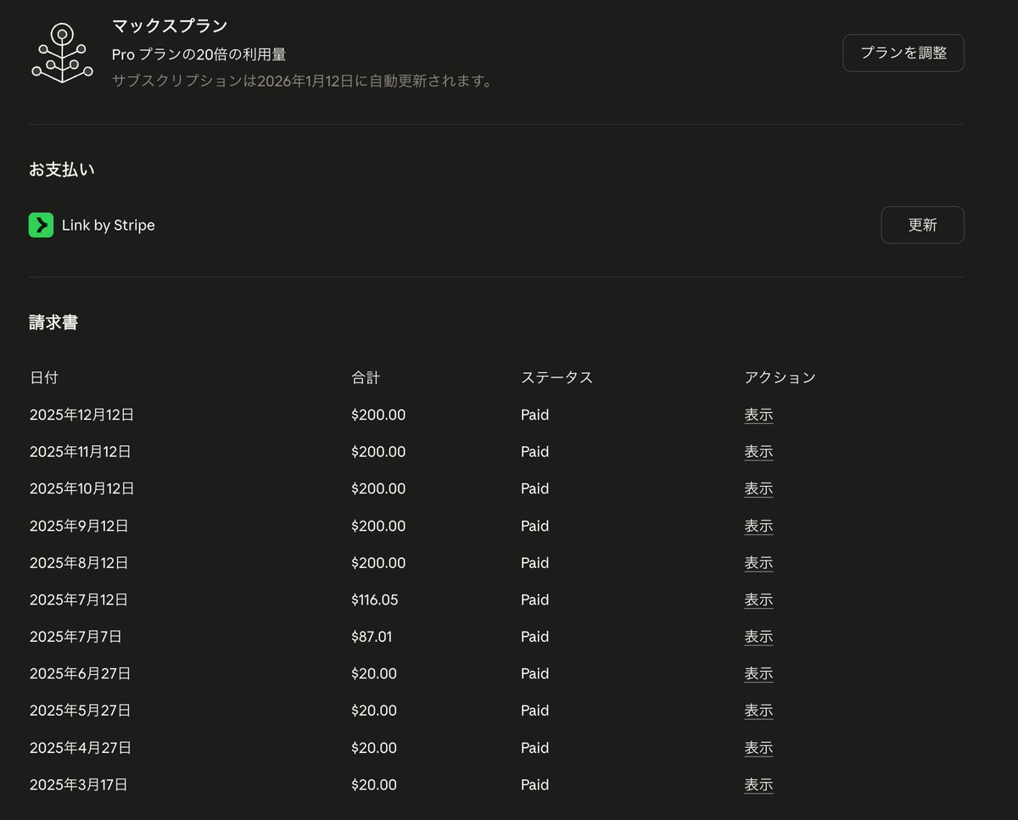Select the 2025年7月12日 date cell
Screen dimensions: 1018x820
click(79, 600)
